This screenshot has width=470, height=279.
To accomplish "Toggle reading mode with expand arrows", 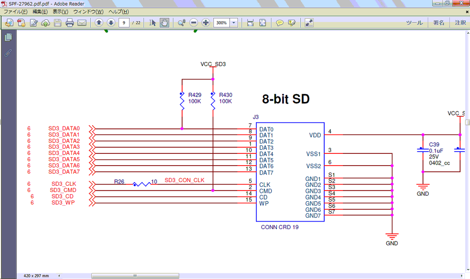I will (309, 22).
